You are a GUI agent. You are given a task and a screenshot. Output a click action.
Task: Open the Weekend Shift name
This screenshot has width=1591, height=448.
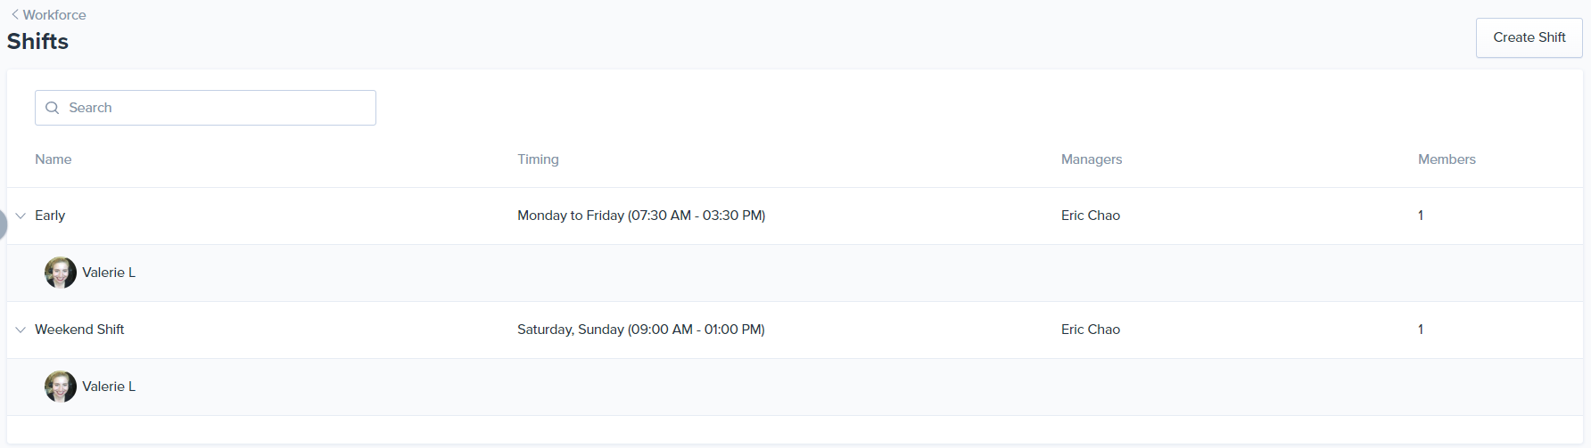click(79, 330)
